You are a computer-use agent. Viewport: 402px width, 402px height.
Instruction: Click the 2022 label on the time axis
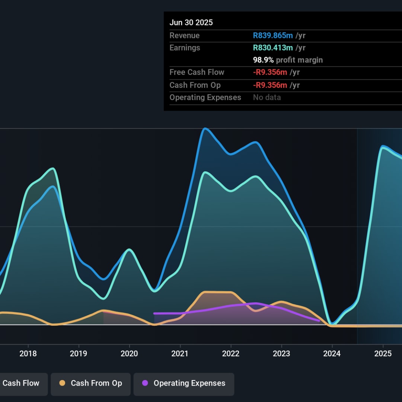pos(231,354)
